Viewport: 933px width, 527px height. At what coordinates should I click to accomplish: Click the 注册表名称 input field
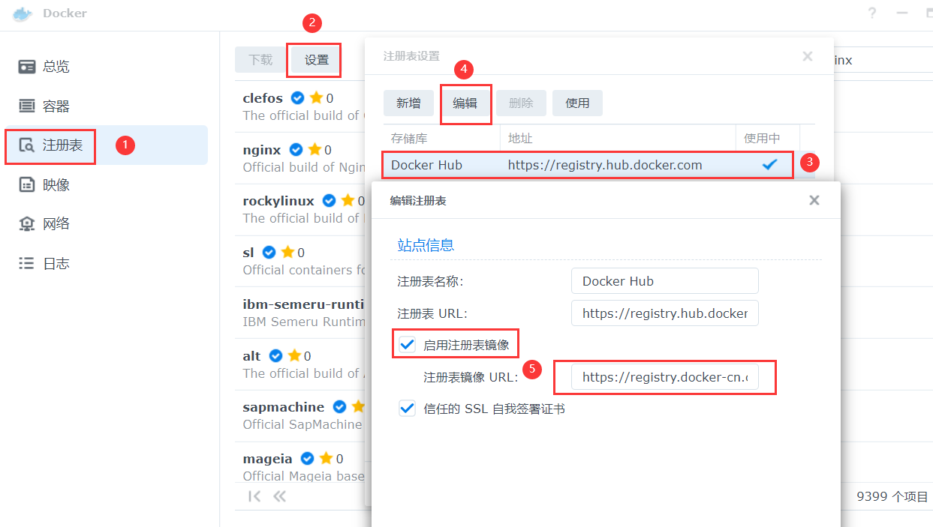(665, 281)
